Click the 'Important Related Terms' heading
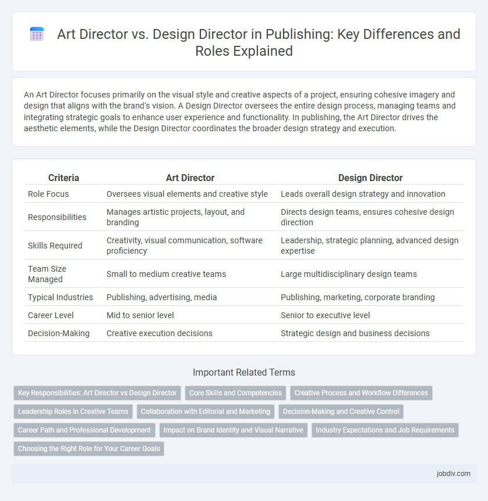 click(244, 372)
